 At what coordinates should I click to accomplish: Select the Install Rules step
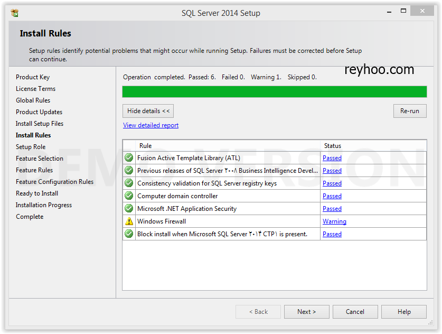33,135
